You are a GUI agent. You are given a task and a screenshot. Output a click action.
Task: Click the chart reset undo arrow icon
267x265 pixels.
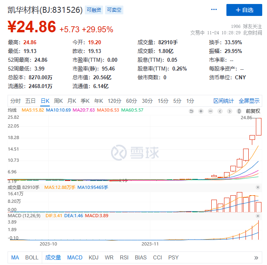point(191,111)
